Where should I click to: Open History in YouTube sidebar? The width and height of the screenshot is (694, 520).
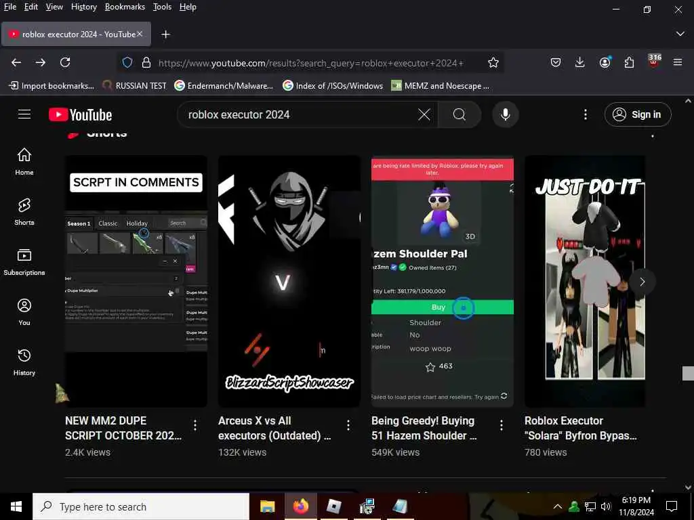(x=24, y=362)
